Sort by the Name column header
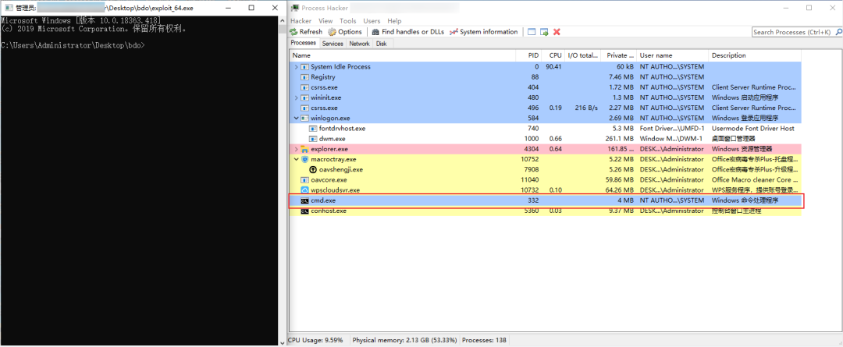 click(403, 55)
